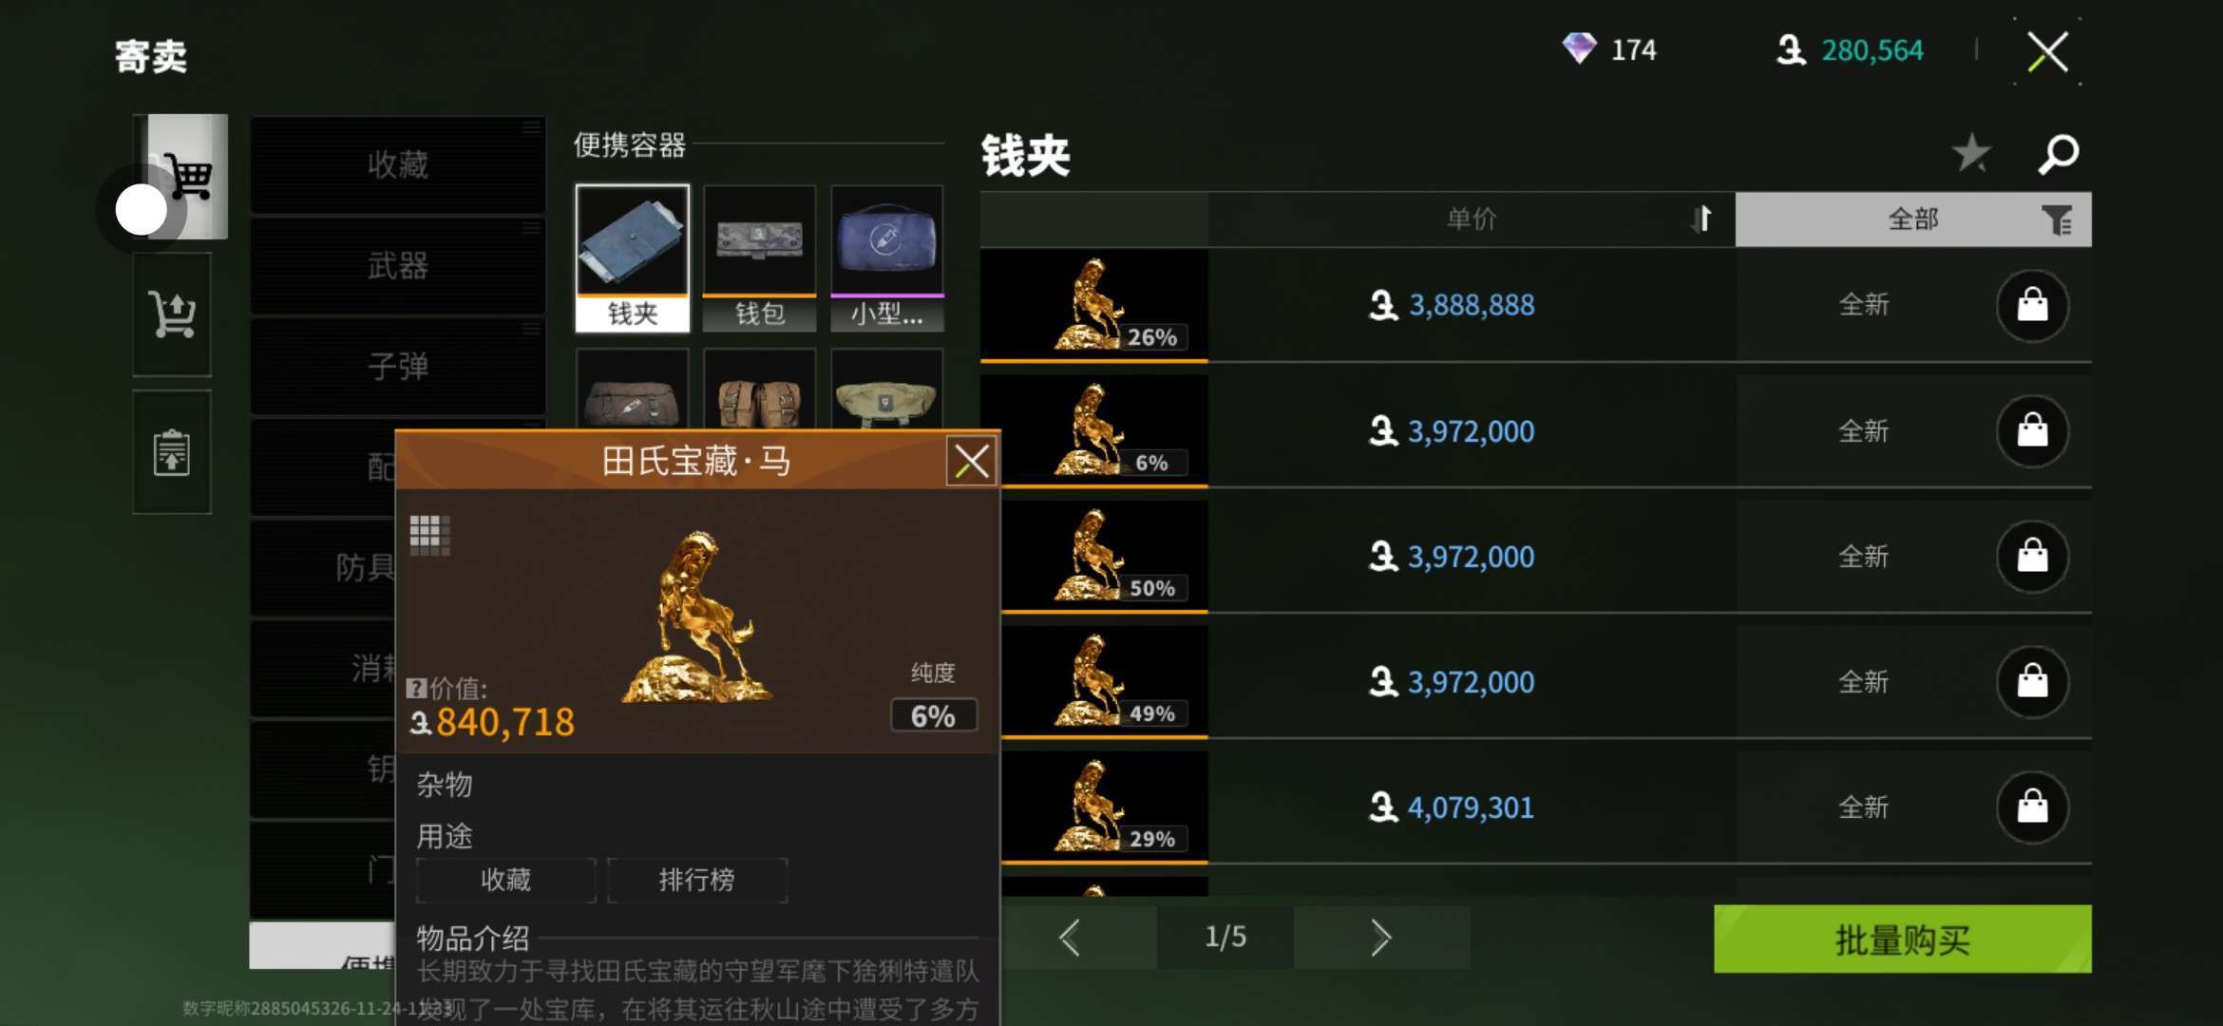The width and height of the screenshot is (2223, 1026).
Task: Open the search magnifier icon
Action: 2059,154
